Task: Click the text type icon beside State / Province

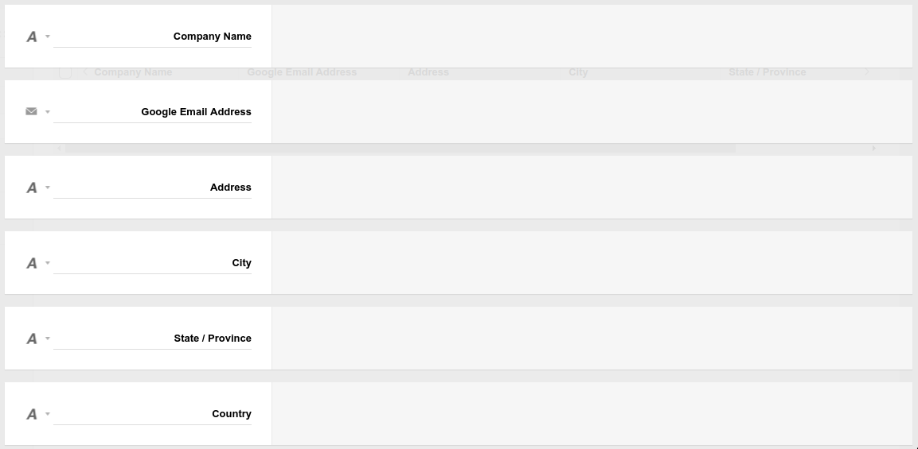Action: (x=32, y=339)
